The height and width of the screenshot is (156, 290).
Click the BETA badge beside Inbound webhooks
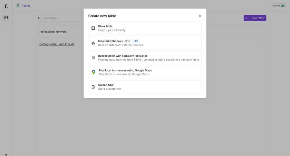(x=127, y=41)
